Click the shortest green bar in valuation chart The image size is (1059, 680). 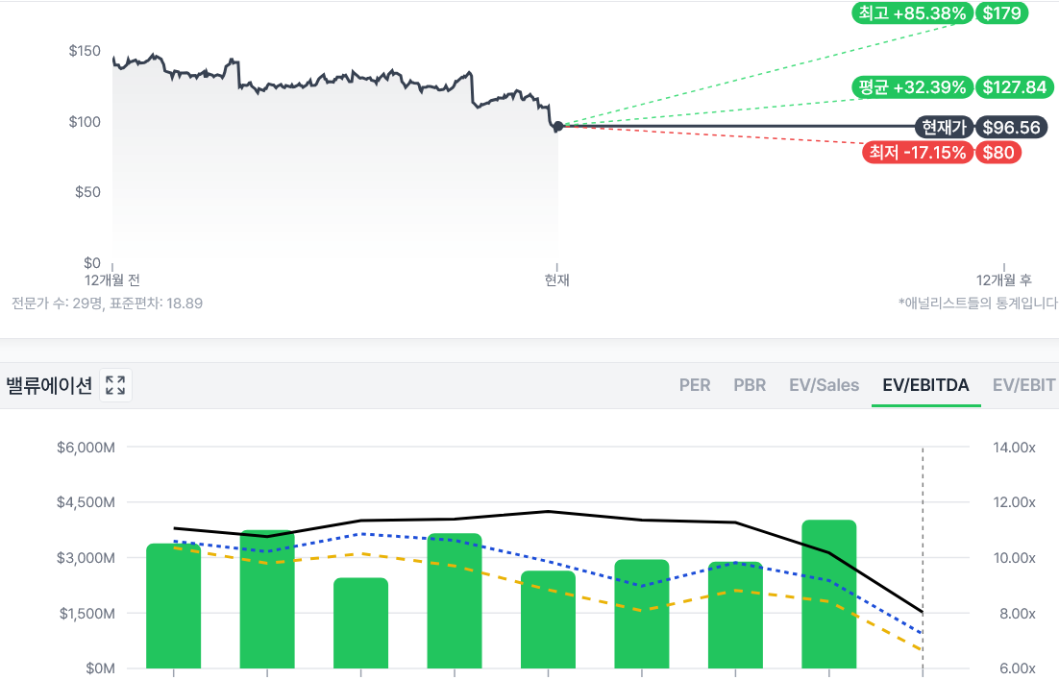pos(361,622)
